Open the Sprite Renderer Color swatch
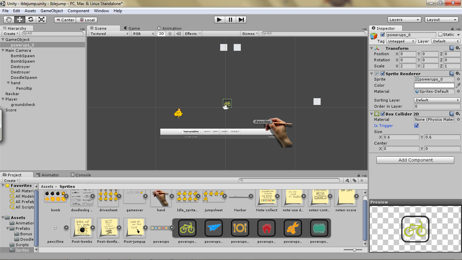This screenshot has width=462, height=260. [x=434, y=85]
